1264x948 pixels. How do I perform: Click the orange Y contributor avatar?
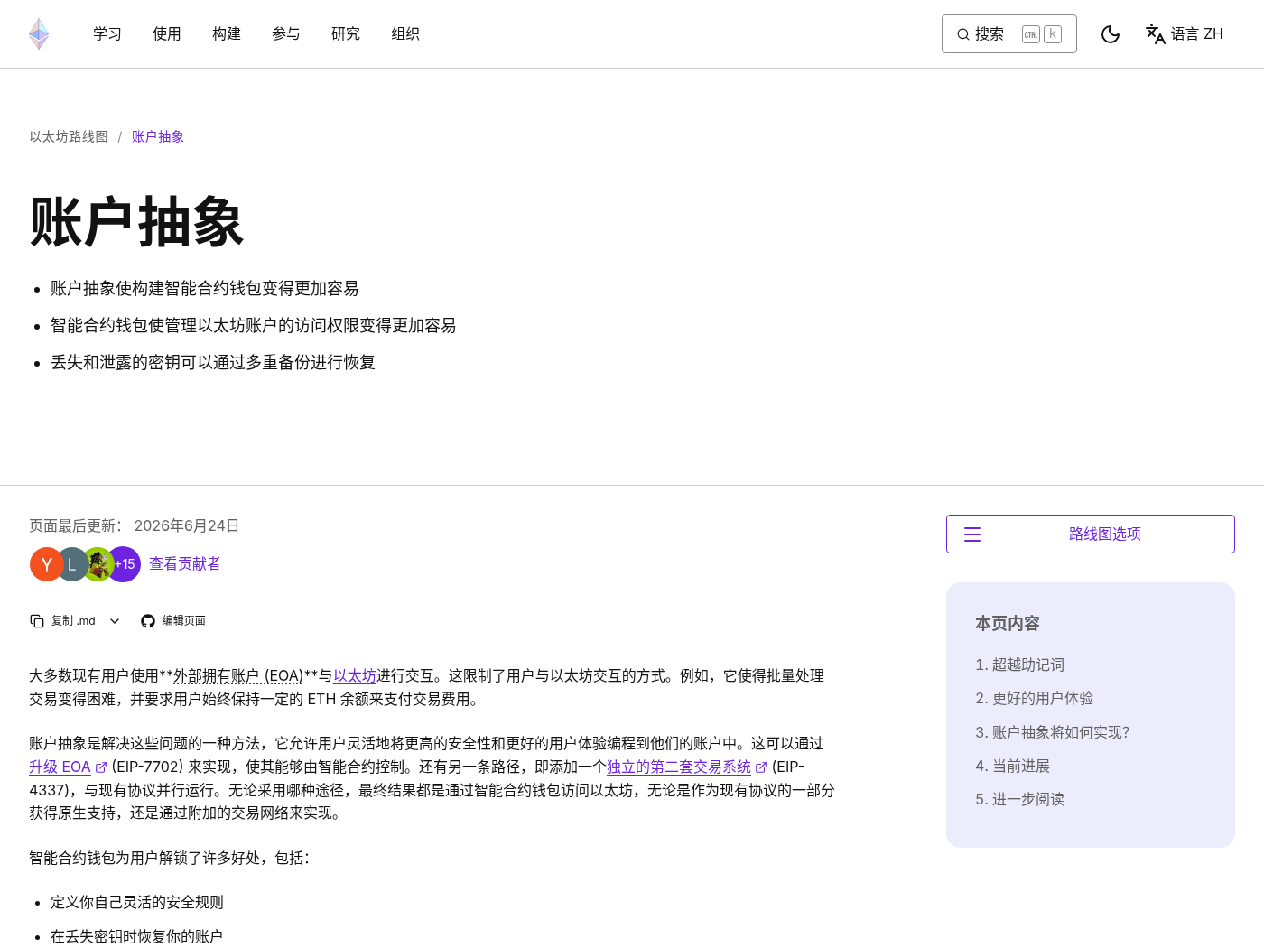coord(46,564)
